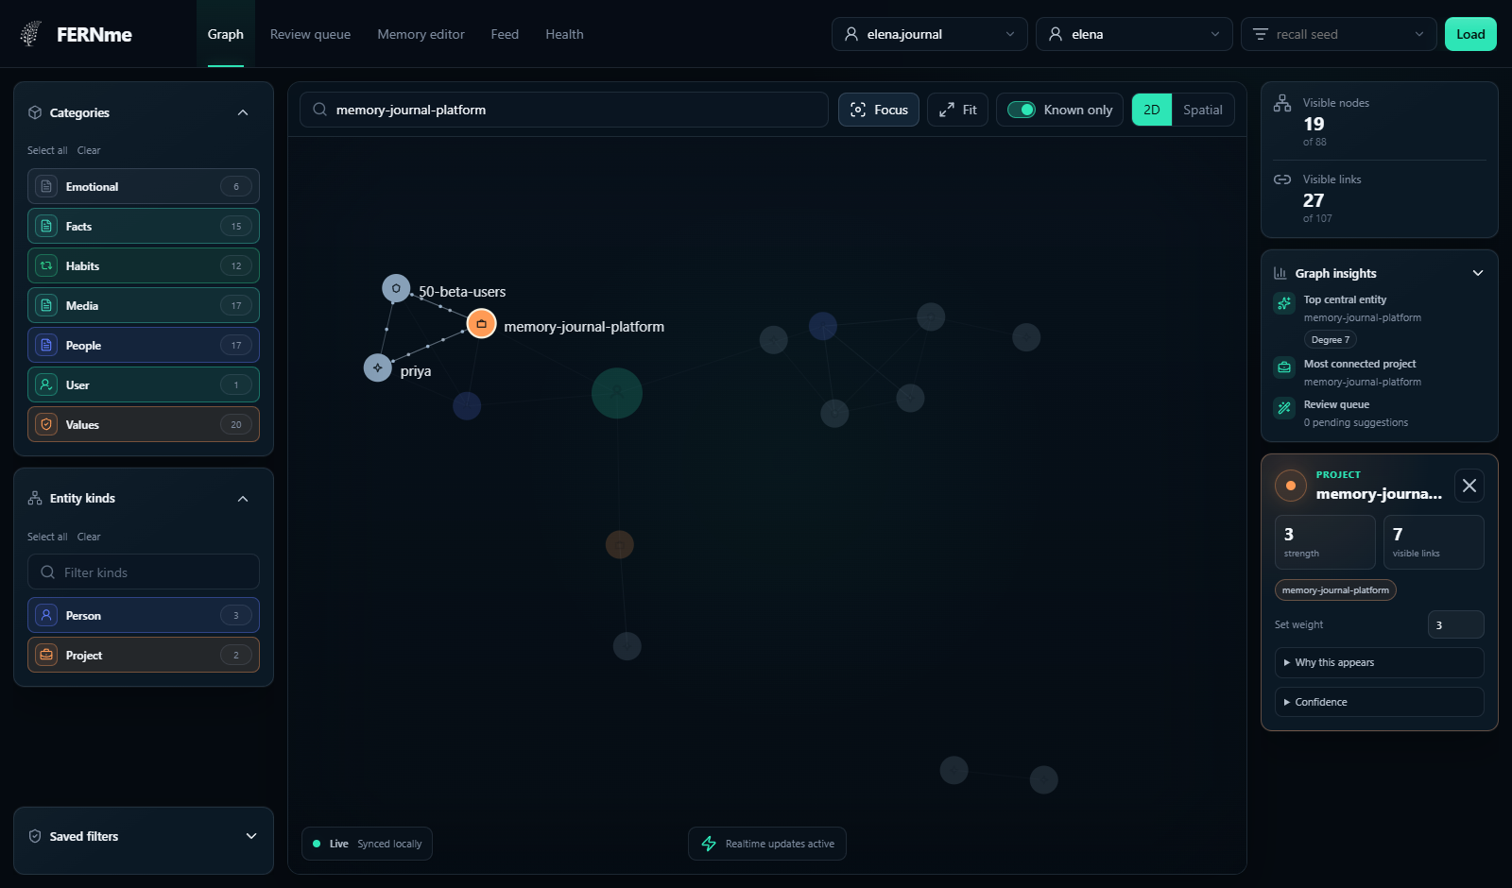
Task: Open the Review queue tab
Action: click(x=310, y=34)
